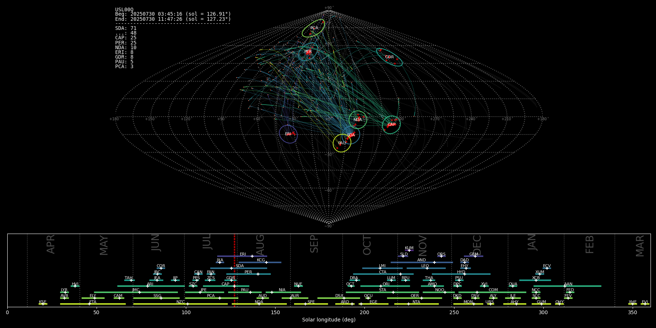Click the URS shower bar in timeline

coord(491,304)
